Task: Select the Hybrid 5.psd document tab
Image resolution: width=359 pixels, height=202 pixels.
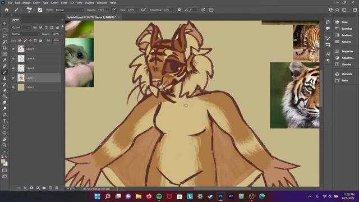Action: [92, 17]
